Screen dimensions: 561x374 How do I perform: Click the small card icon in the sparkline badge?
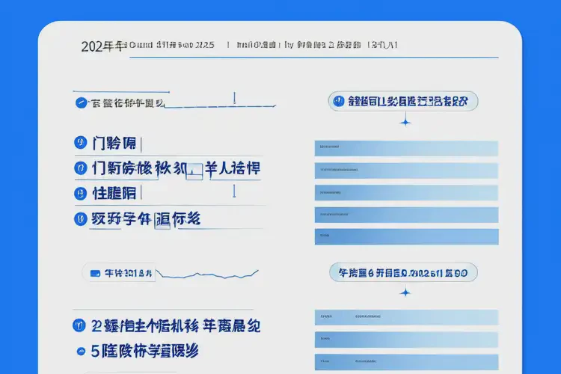[95, 274]
